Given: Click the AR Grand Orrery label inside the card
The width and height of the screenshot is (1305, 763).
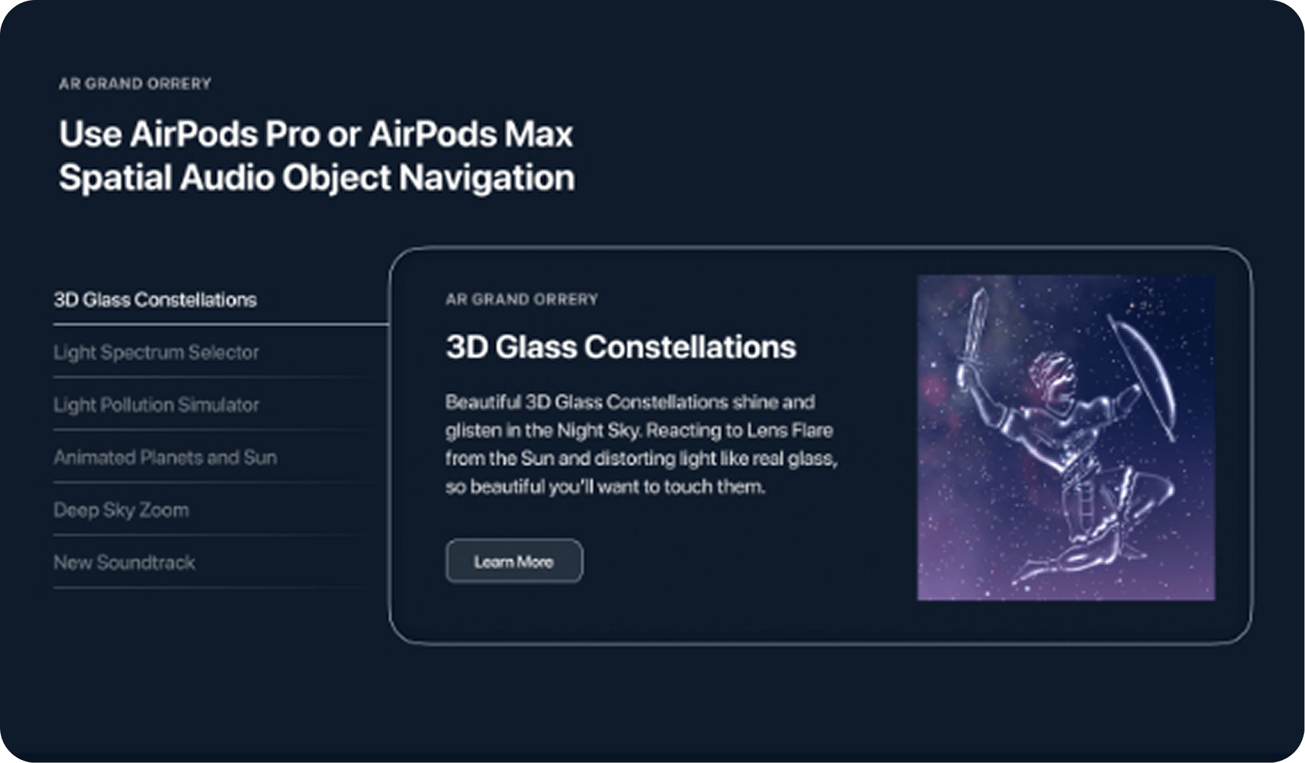Looking at the screenshot, I should coord(522,299).
